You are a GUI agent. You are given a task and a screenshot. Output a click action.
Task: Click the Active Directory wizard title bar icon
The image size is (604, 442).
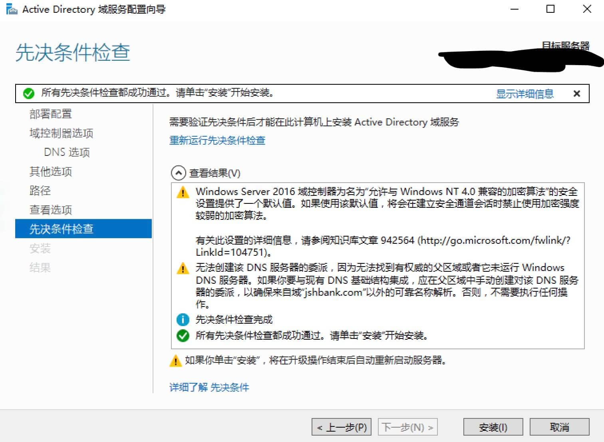(x=12, y=9)
